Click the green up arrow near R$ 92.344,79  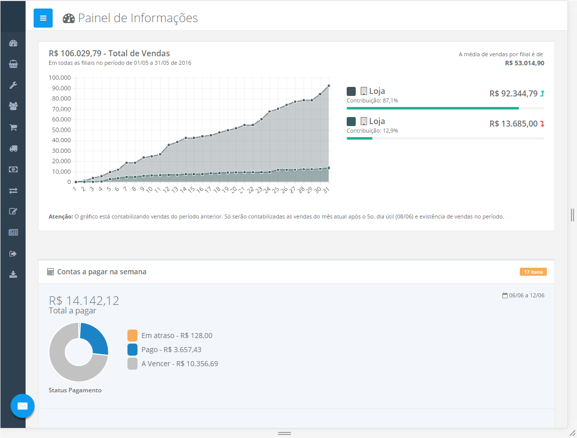click(542, 93)
